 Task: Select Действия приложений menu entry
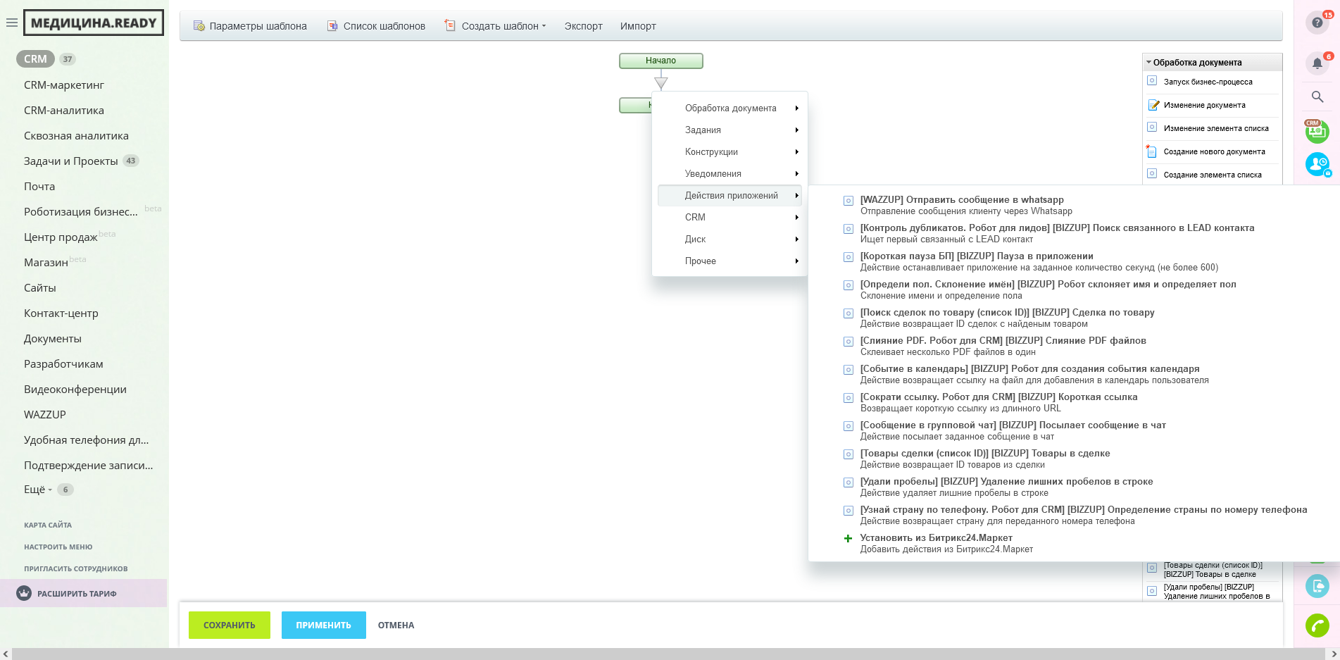click(x=730, y=195)
